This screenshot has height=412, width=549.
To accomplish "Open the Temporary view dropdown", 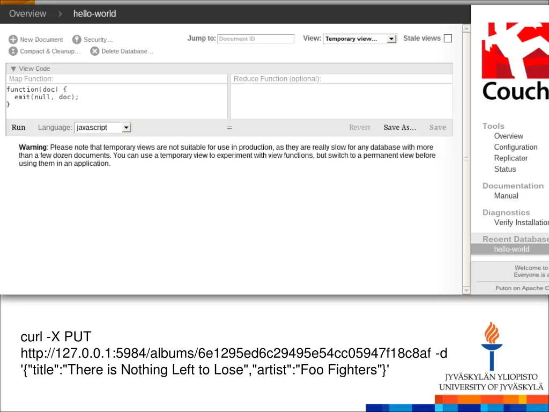I will (x=360, y=39).
